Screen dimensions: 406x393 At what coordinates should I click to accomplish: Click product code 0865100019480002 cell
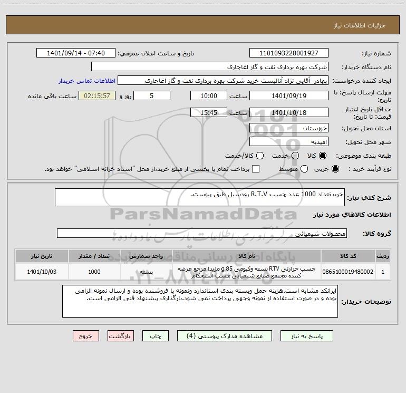click(348, 272)
